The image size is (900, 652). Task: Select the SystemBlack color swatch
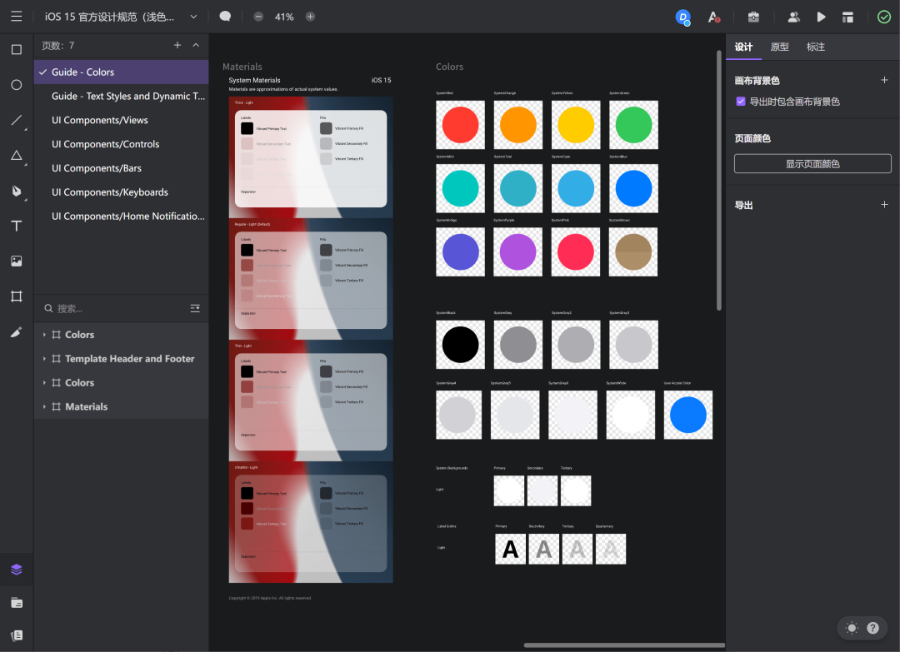460,345
